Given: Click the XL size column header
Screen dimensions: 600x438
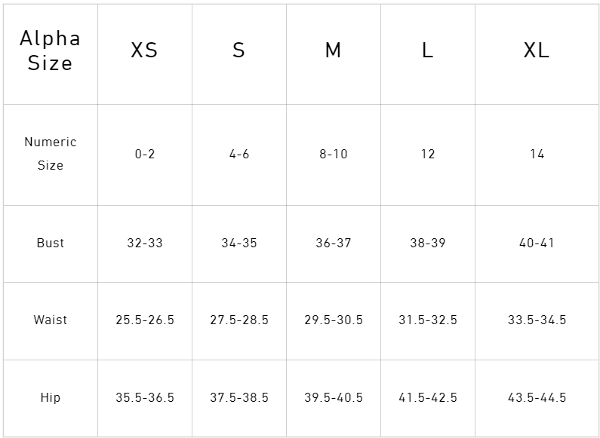Looking at the screenshot, I should pos(537,51).
